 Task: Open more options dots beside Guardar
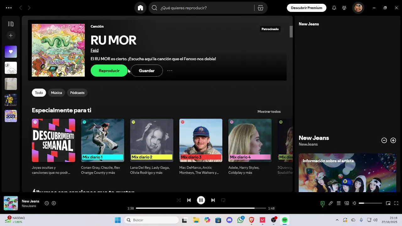click(x=170, y=71)
